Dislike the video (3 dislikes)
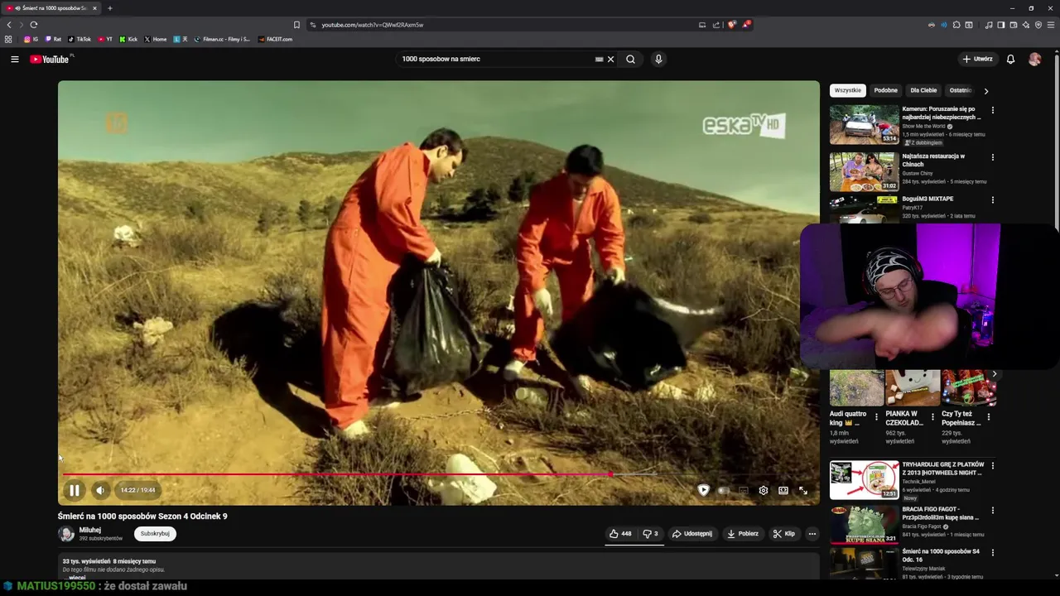The image size is (1060, 596). tap(650, 534)
